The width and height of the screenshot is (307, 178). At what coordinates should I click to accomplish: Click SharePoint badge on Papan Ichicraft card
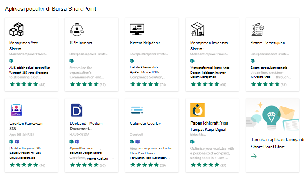point(192,142)
